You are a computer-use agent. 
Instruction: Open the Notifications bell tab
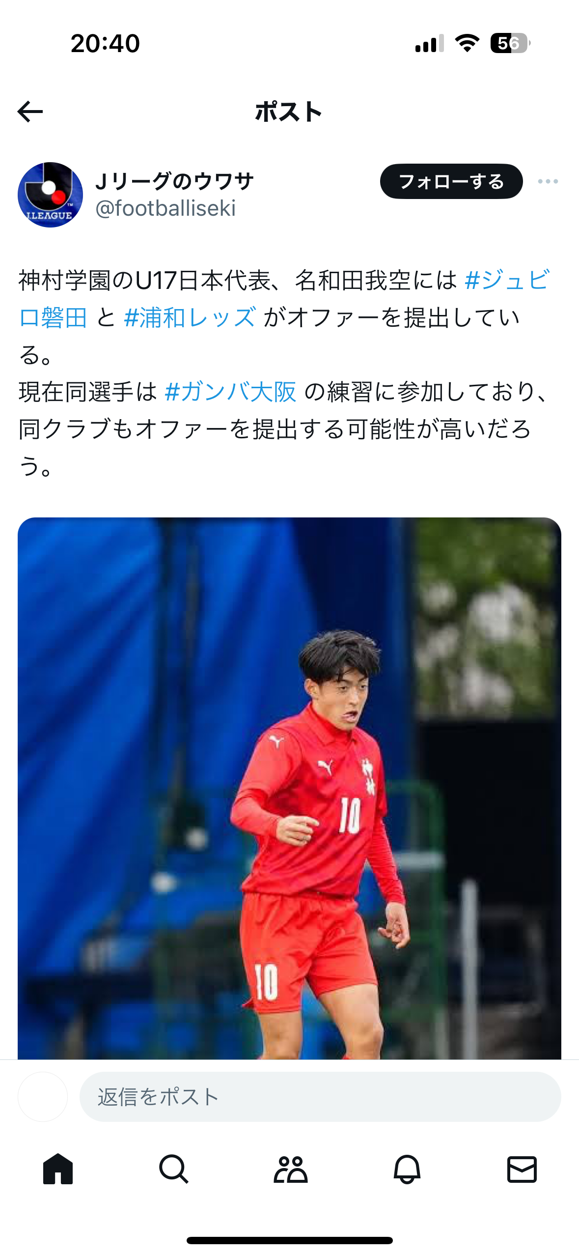pyautogui.click(x=407, y=1169)
